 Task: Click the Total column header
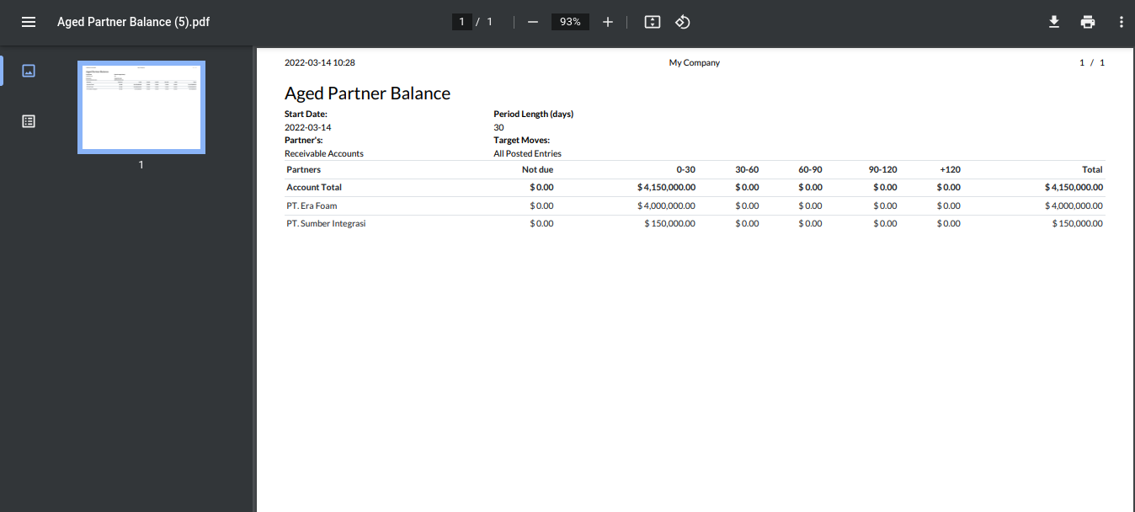[1092, 169]
